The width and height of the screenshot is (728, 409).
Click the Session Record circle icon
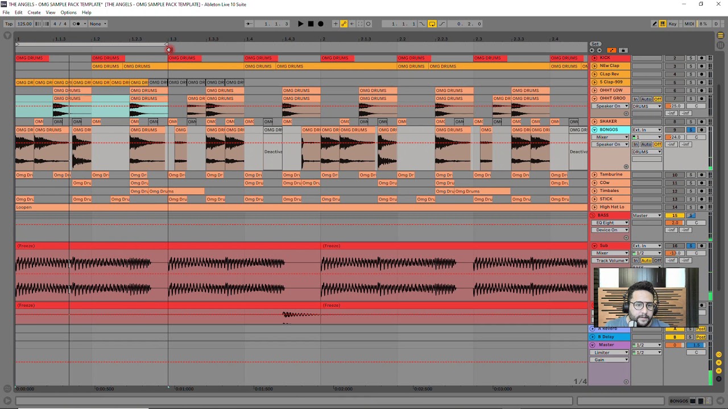tap(369, 24)
